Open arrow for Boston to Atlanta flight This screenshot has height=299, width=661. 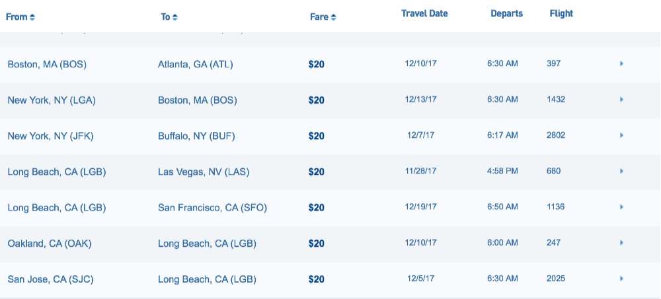pos(621,64)
